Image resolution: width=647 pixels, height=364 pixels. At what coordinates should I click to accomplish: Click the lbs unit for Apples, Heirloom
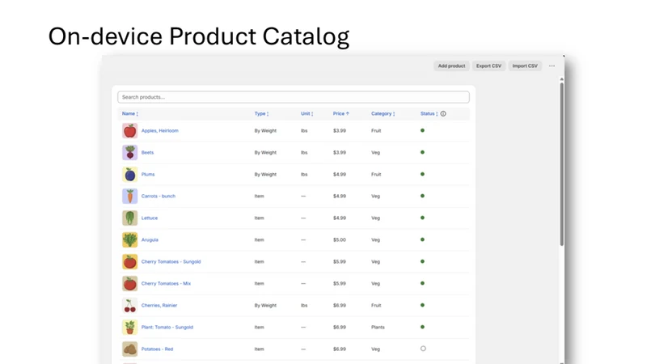tap(304, 131)
